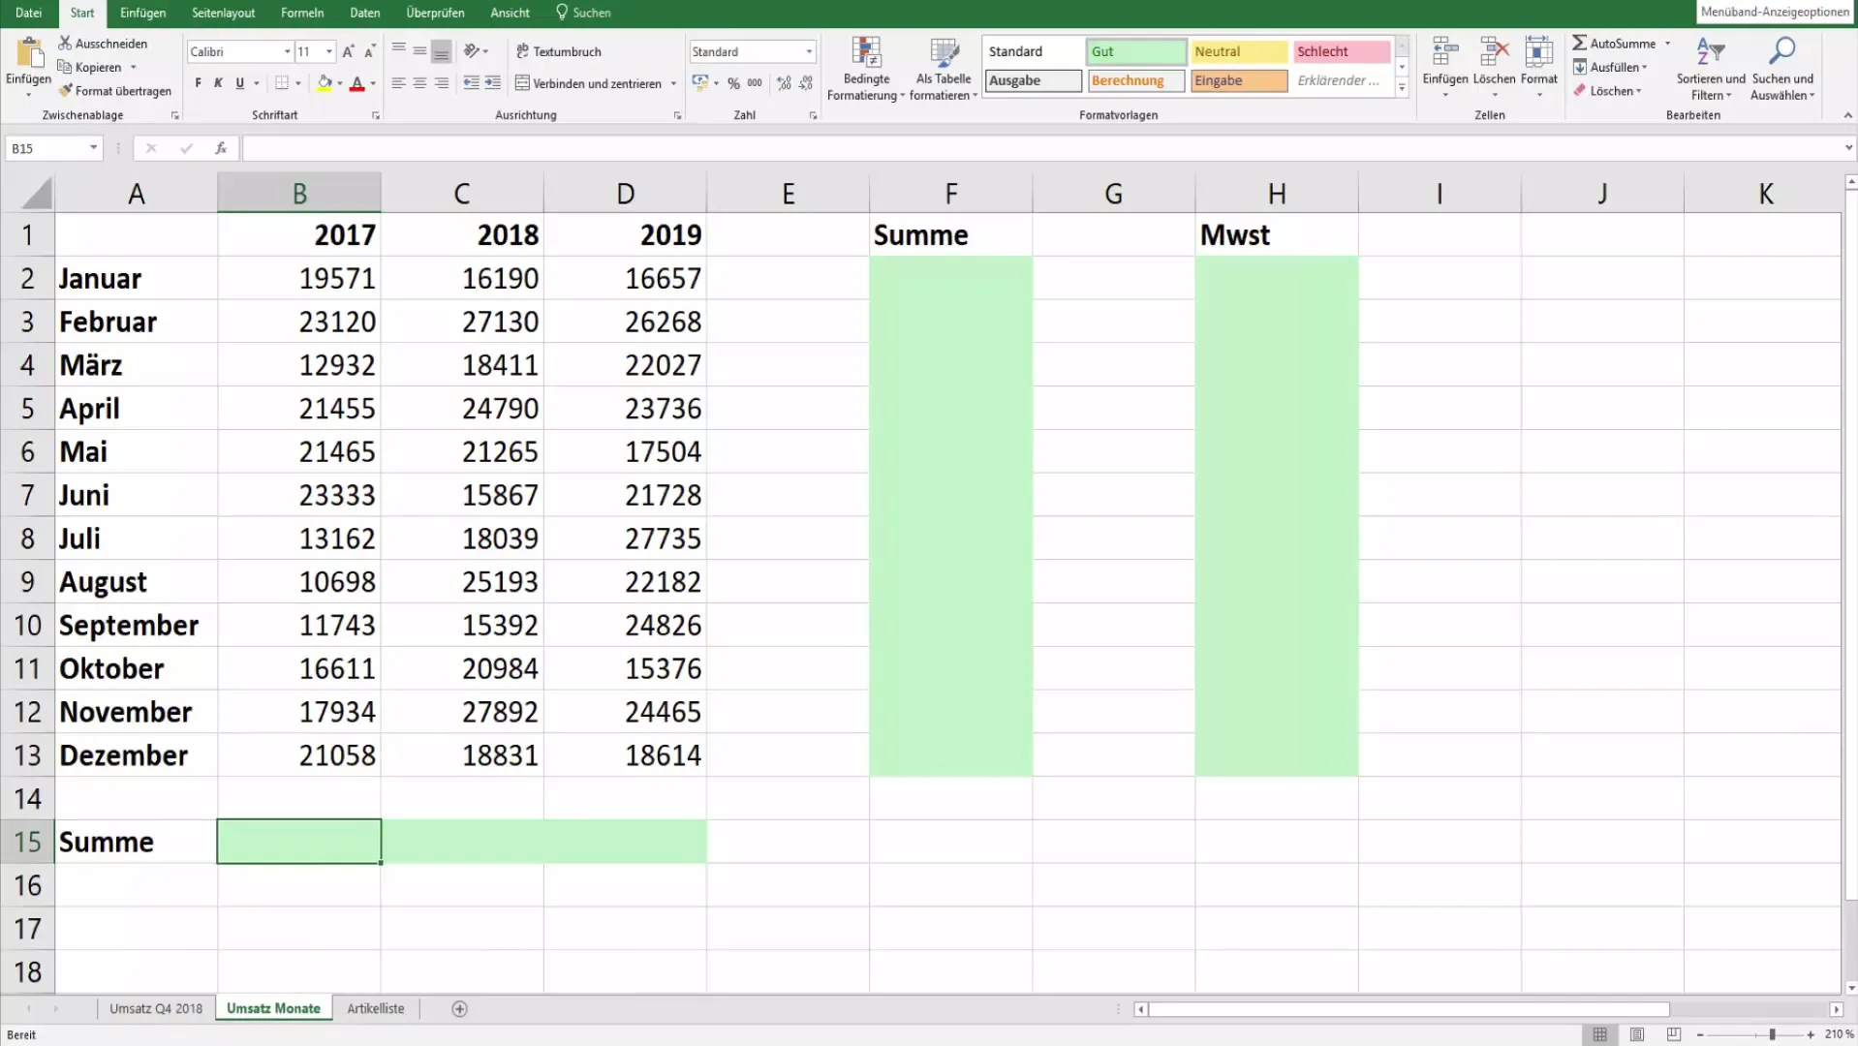The image size is (1858, 1046).
Task: Toggle bold formatting (F)
Action: coord(198,83)
